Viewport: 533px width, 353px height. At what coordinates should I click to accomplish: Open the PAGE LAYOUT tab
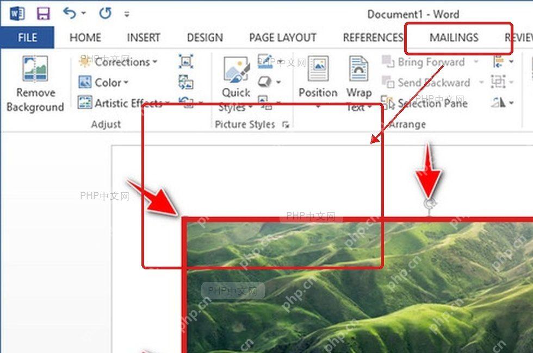[283, 37]
